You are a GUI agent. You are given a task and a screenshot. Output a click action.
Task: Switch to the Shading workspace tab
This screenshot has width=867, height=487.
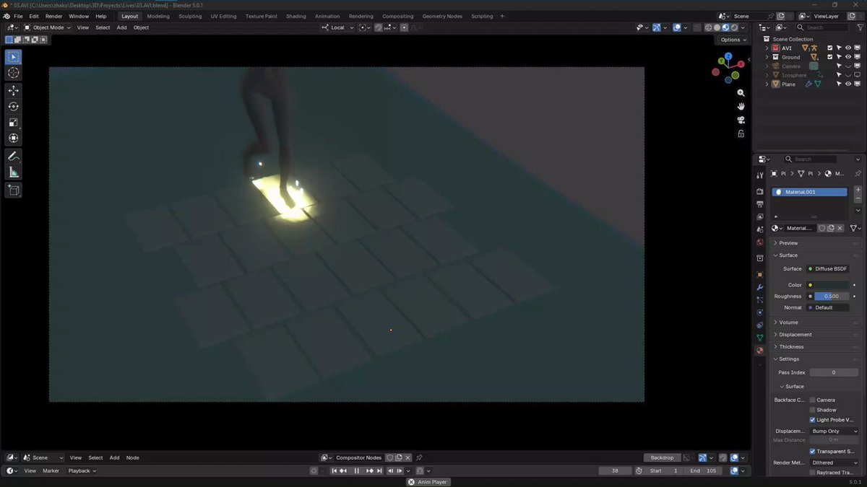click(296, 16)
